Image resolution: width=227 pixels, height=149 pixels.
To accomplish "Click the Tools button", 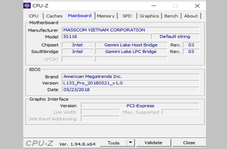I will [113, 143].
